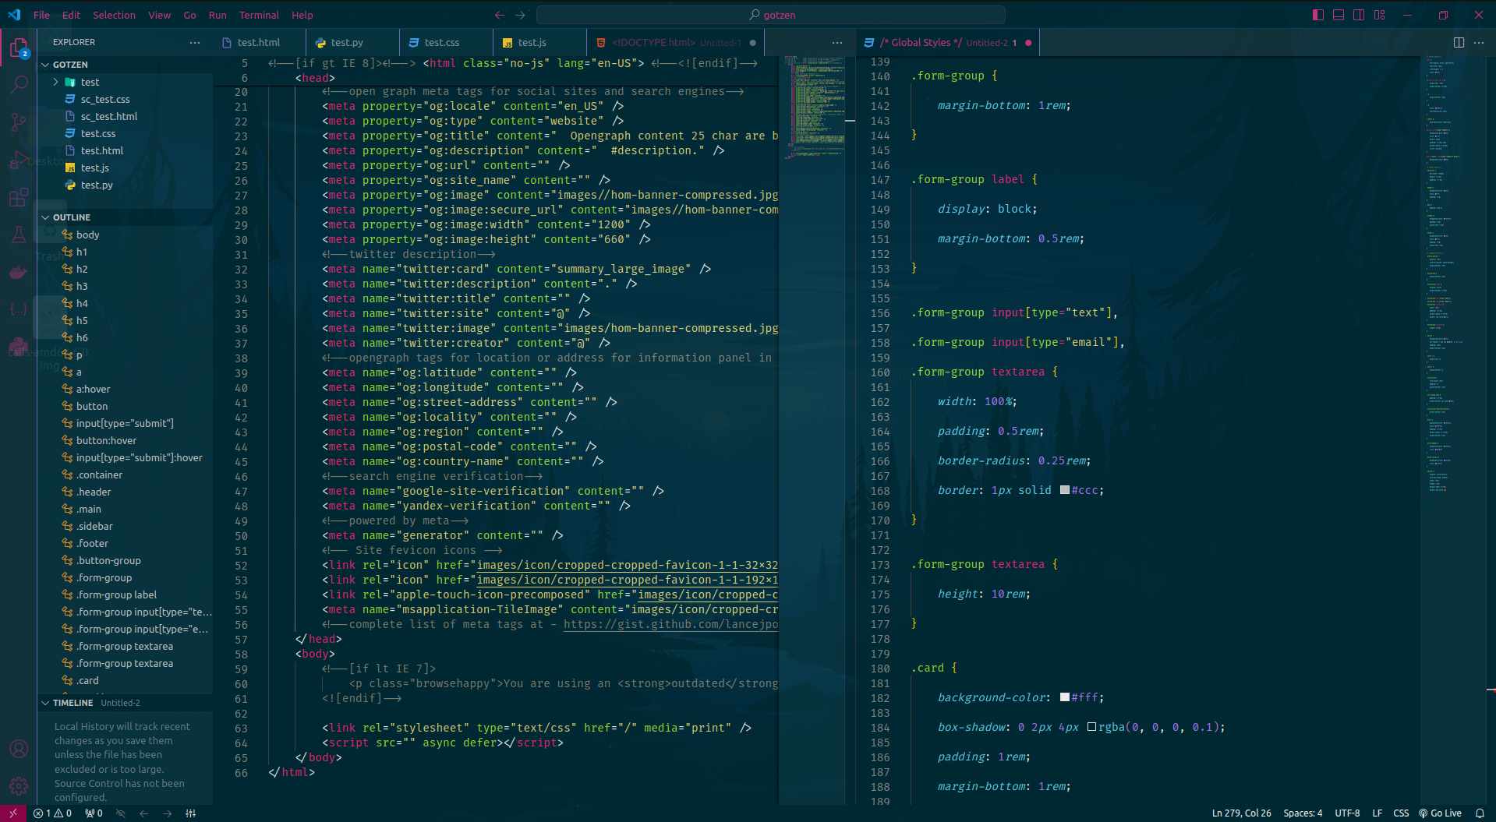The width and height of the screenshot is (1496, 822).
Task: Open test.js in the Explorer file list
Action: tap(94, 168)
